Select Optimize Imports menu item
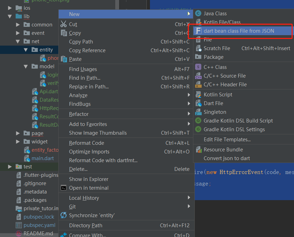 click(126, 152)
